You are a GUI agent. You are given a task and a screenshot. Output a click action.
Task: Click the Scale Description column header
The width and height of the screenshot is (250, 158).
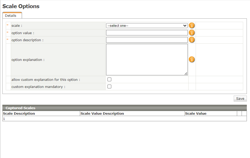[x=19, y=114]
